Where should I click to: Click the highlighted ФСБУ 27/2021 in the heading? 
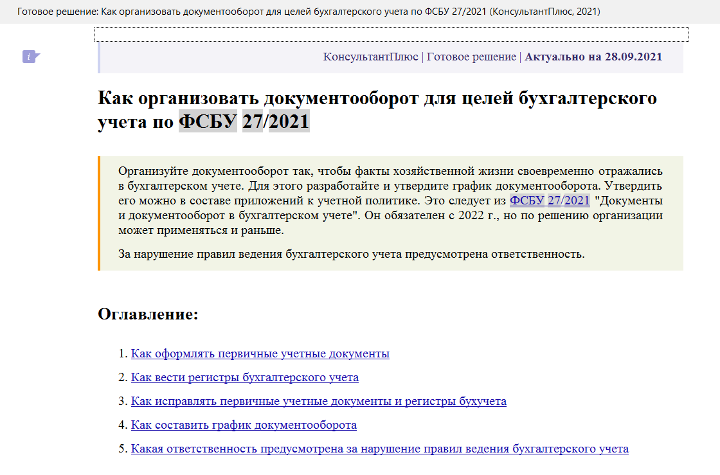(x=244, y=121)
